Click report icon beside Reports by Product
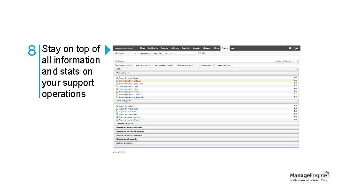Screen dimensions: 338x190 click(117, 106)
